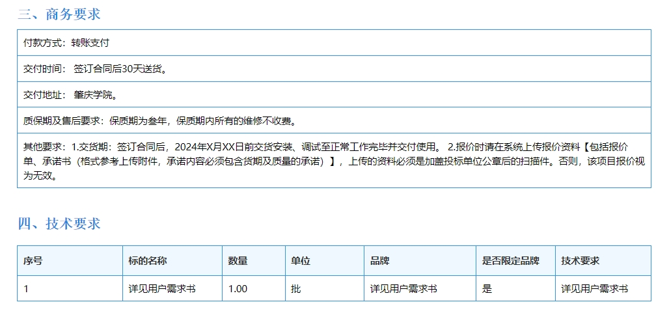
Task: Click the 序号 column header
Action: tap(33, 261)
